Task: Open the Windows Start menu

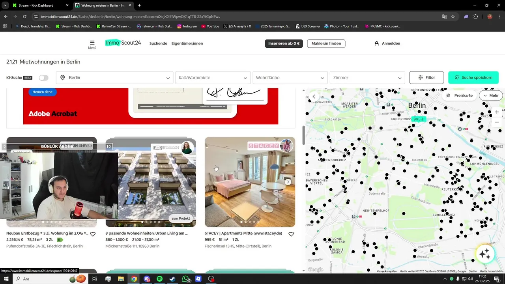Action: click(6, 279)
